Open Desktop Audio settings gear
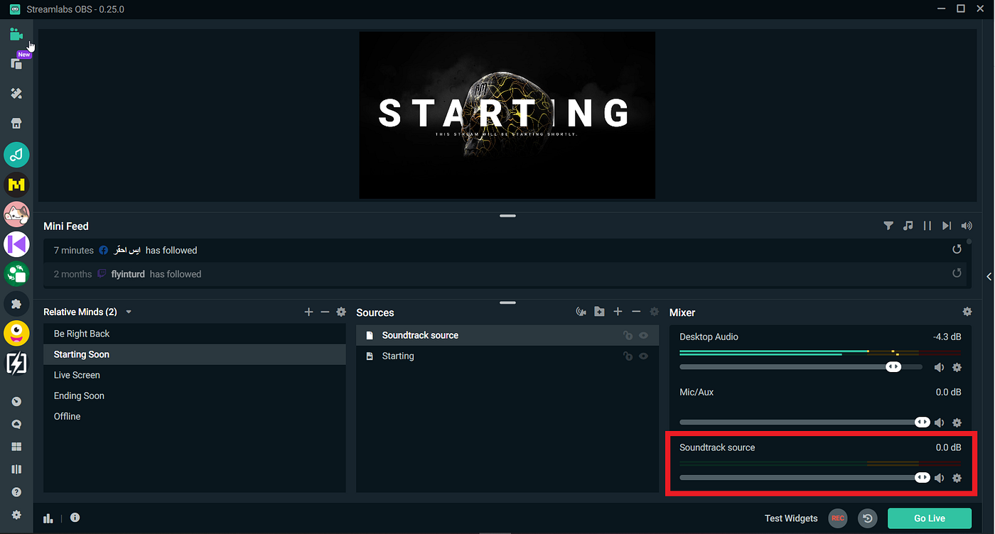The width and height of the screenshot is (995, 534). (957, 367)
